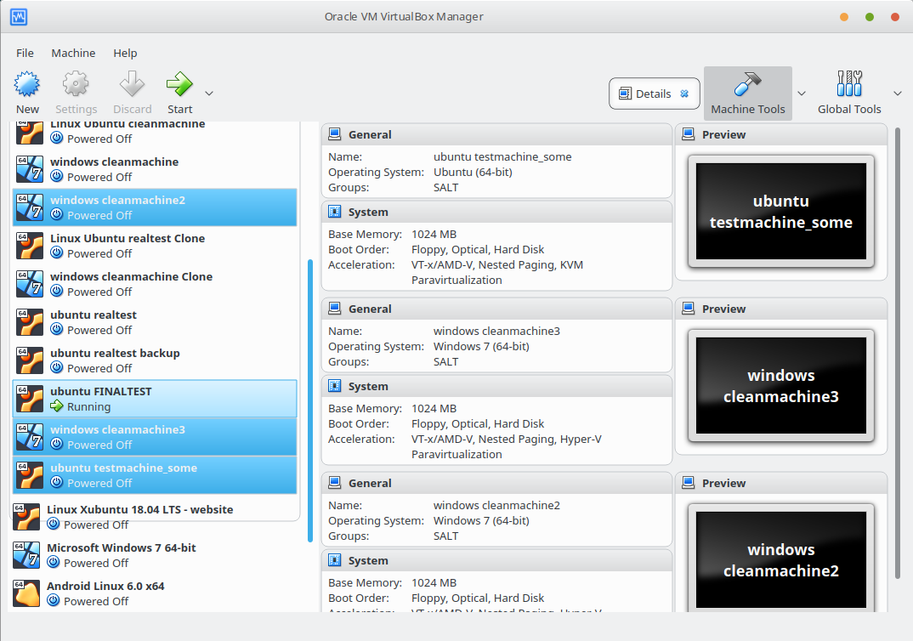This screenshot has height=641, width=913.
Task: Click the "VT-x/AMD-V, Nested Paging, KVM" acceleration value
Action: (497, 265)
